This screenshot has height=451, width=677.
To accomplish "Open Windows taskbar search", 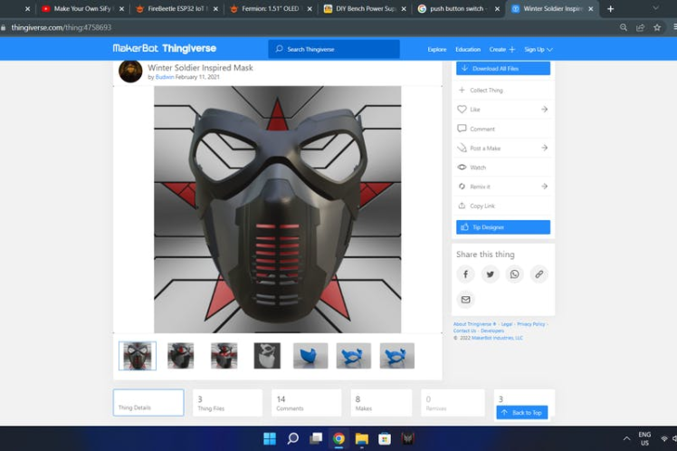I will click(x=292, y=438).
